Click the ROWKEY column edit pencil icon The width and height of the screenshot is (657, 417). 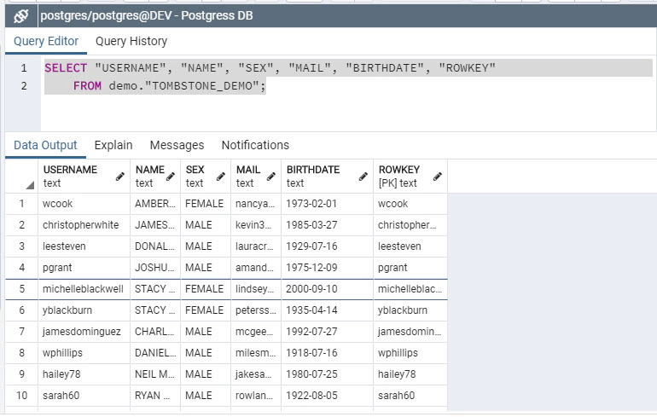[437, 177]
